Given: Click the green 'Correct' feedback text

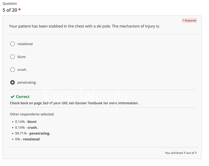Looking at the screenshot, I should coord(23,97).
